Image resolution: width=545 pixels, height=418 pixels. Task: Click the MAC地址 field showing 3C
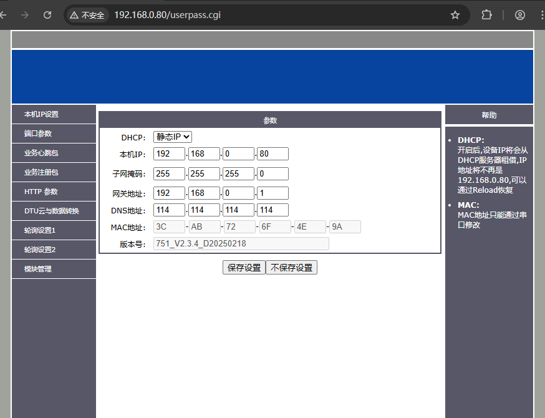(x=169, y=226)
